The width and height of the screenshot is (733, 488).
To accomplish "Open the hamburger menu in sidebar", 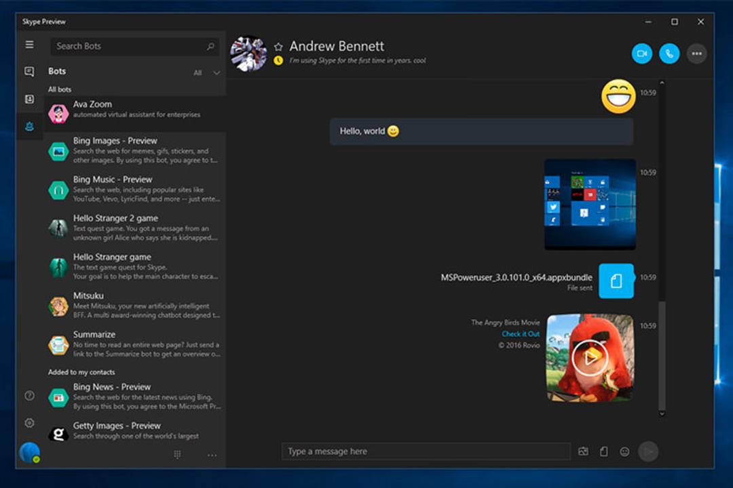I will 29,44.
